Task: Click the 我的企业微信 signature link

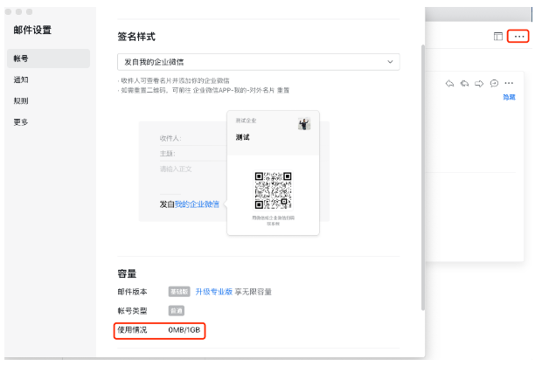Action: pyautogui.click(x=197, y=204)
